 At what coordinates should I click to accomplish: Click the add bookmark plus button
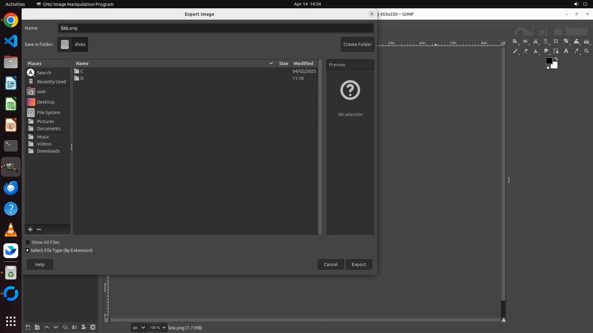(30, 229)
